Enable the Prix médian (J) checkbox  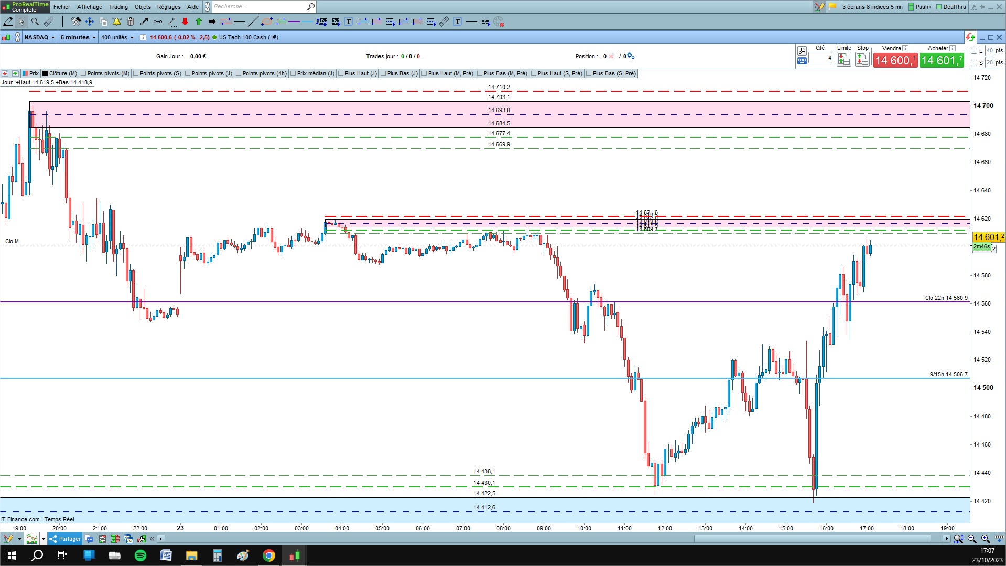coord(293,73)
